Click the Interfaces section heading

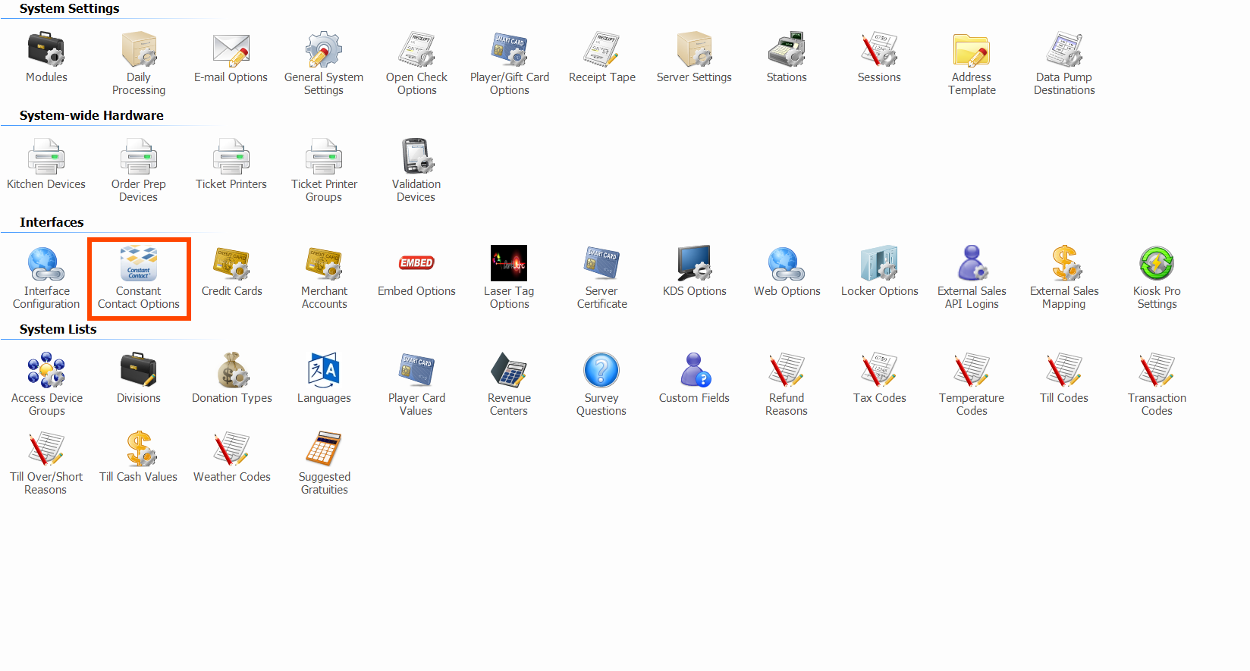[x=52, y=222]
